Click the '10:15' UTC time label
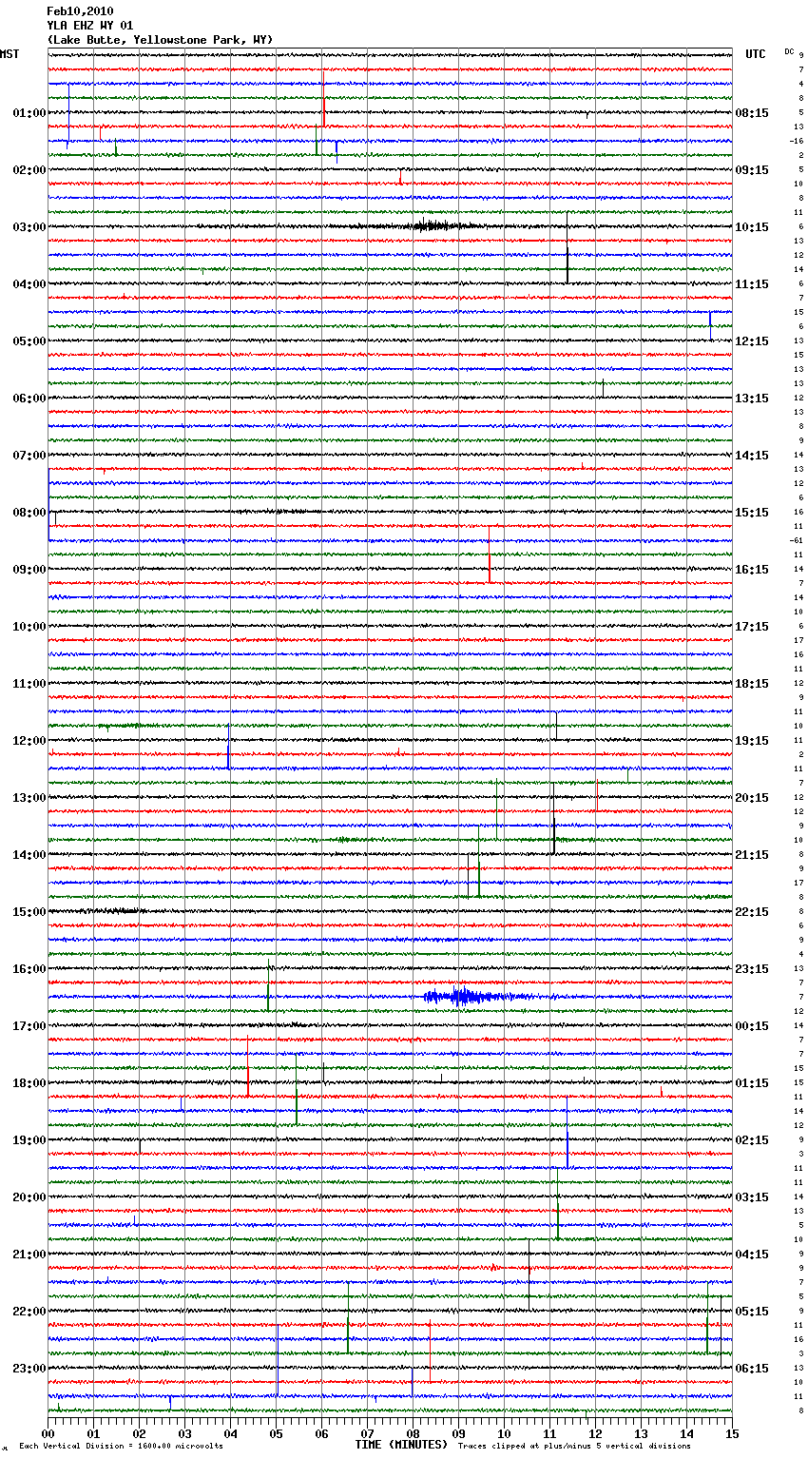The height and width of the screenshot is (1459, 808). coord(752,227)
